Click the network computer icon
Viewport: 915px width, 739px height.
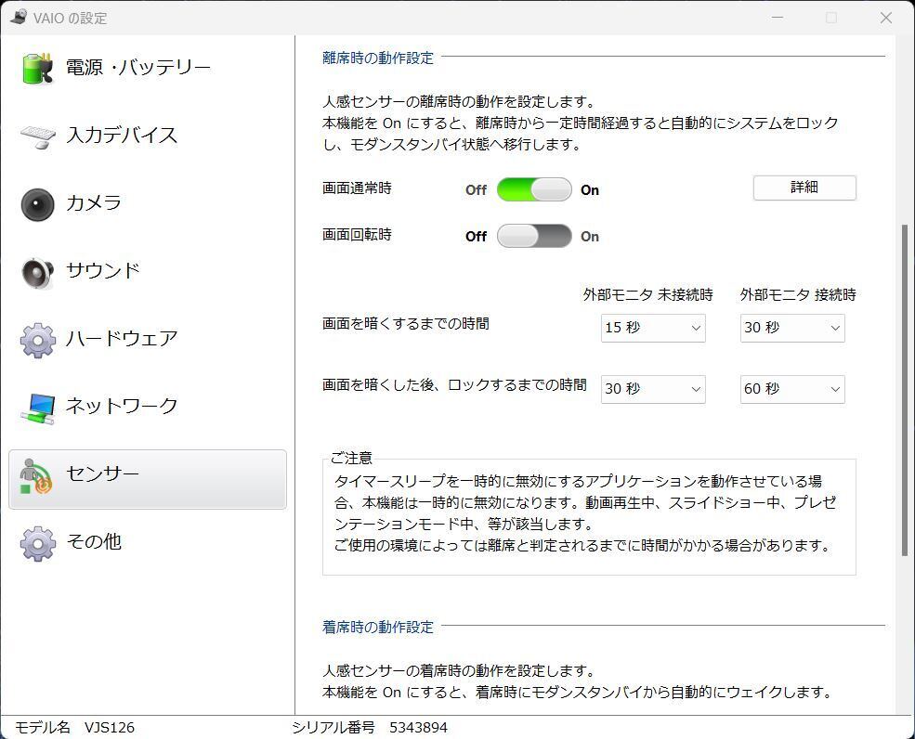click(x=38, y=408)
